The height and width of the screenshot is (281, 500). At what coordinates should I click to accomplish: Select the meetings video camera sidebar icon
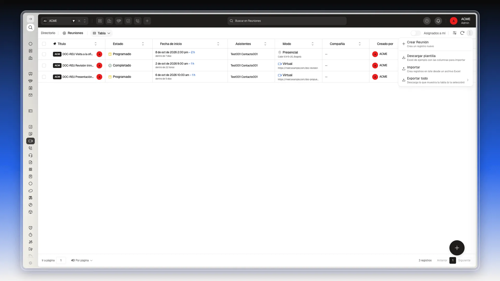coord(30,141)
